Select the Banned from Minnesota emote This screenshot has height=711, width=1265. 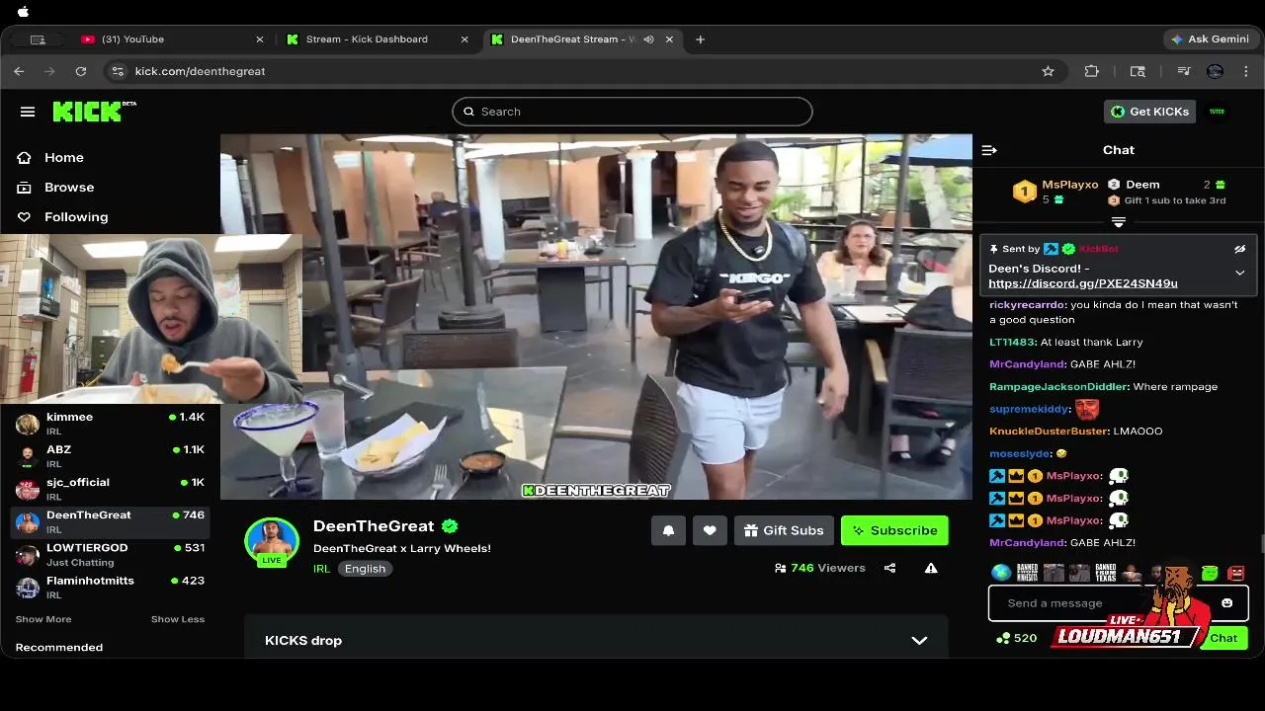(x=1027, y=573)
